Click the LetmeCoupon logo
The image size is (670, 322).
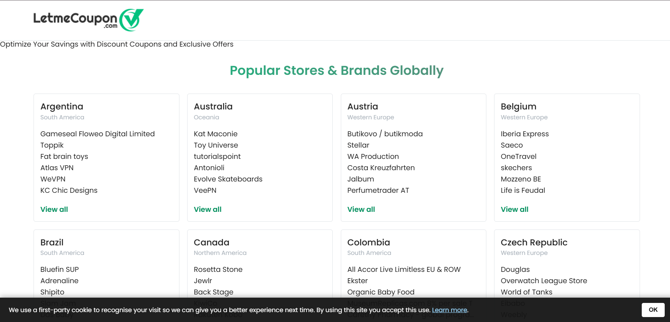[x=88, y=20]
